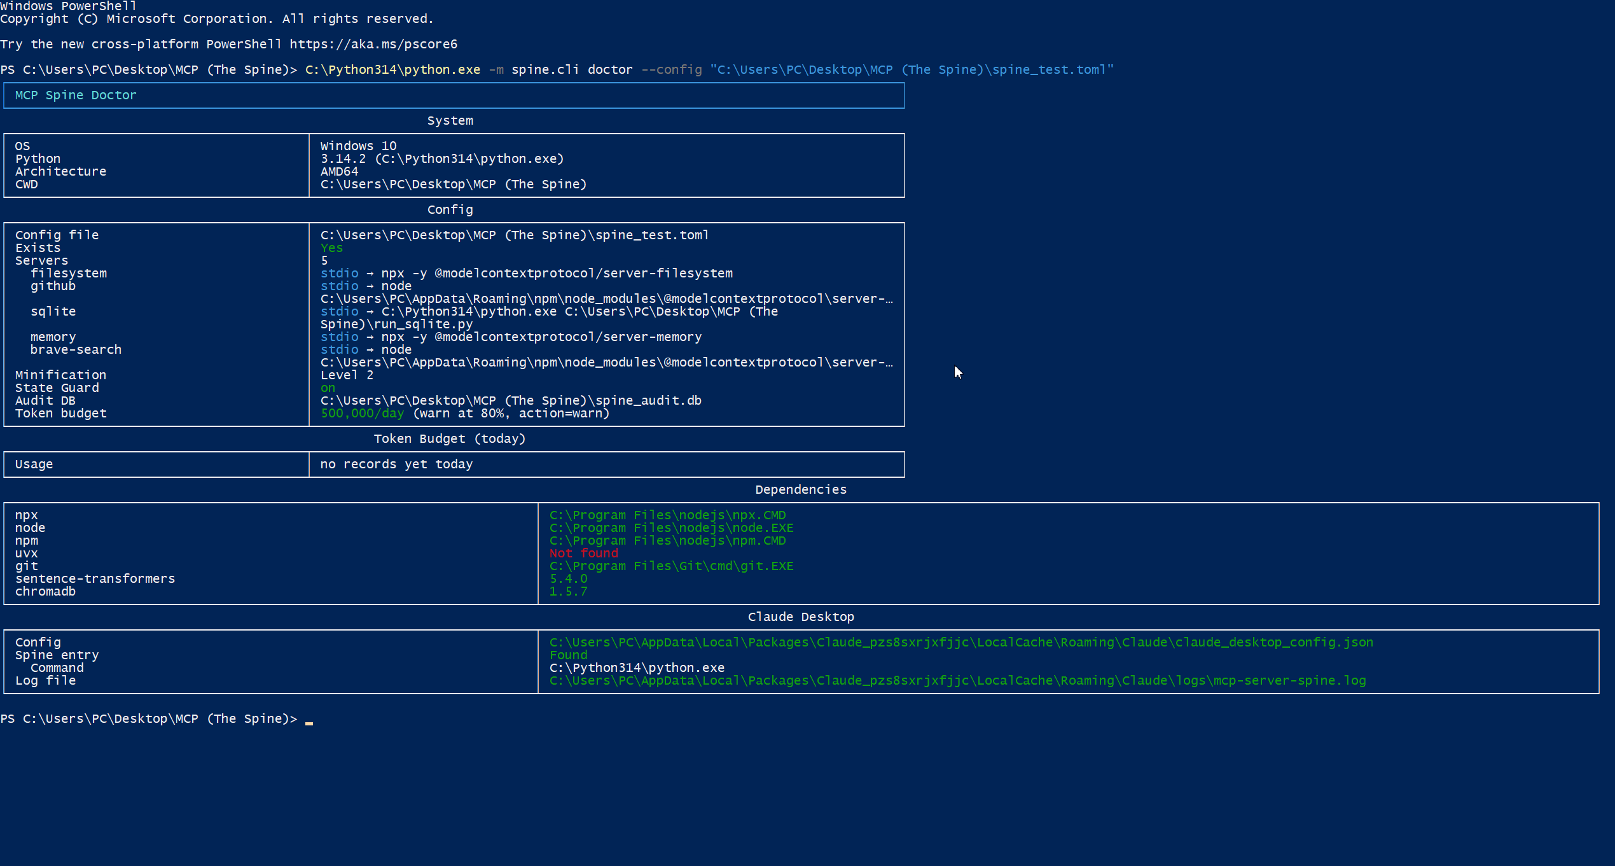This screenshot has width=1615, height=866.
Task: Click the https://aka.ms/pscore6 link
Action: click(x=373, y=45)
